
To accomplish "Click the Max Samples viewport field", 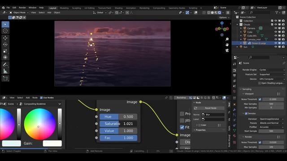I will pos(271,104).
